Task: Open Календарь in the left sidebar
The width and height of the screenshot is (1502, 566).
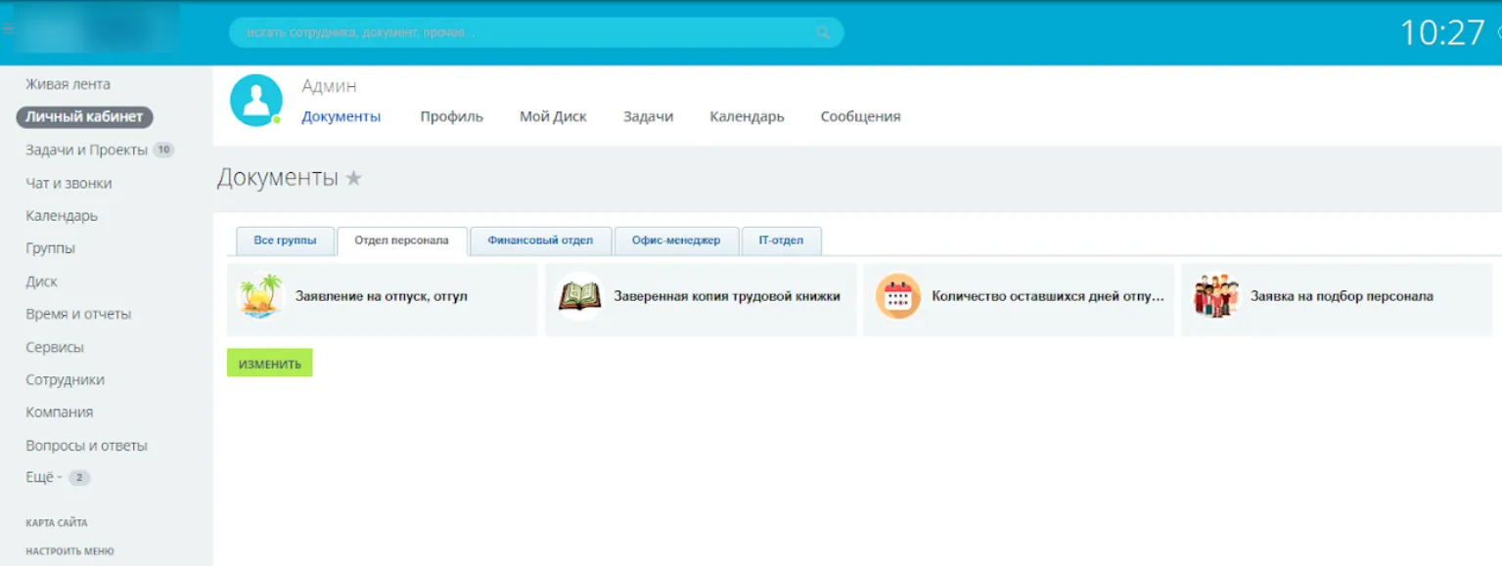Action: point(62,216)
